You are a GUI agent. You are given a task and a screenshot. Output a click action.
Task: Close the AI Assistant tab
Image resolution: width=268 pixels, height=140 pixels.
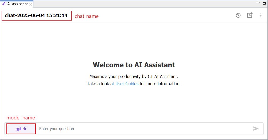(x=31, y=5)
